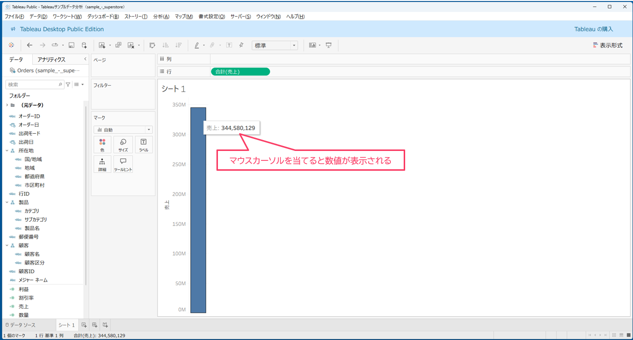The width and height of the screenshot is (633, 340).
Task: Open the 色 (Color) mark card
Action: click(x=102, y=145)
